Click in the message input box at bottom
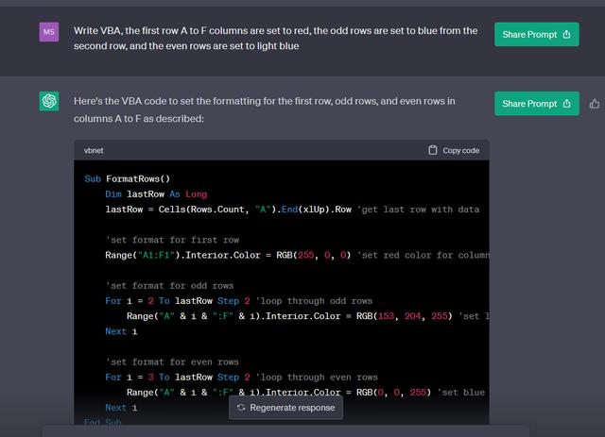Image resolution: width=605 pixels, height=437 pixels. [x=284, y=430]
